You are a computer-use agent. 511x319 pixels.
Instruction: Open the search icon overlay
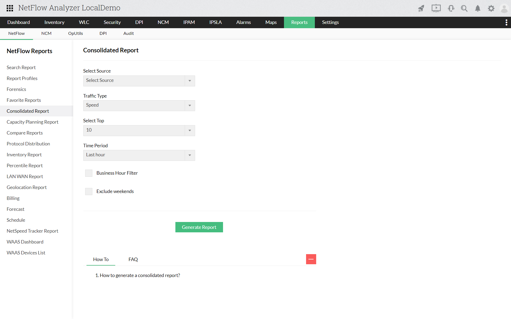pyautogui.click(x=464, y=8)
